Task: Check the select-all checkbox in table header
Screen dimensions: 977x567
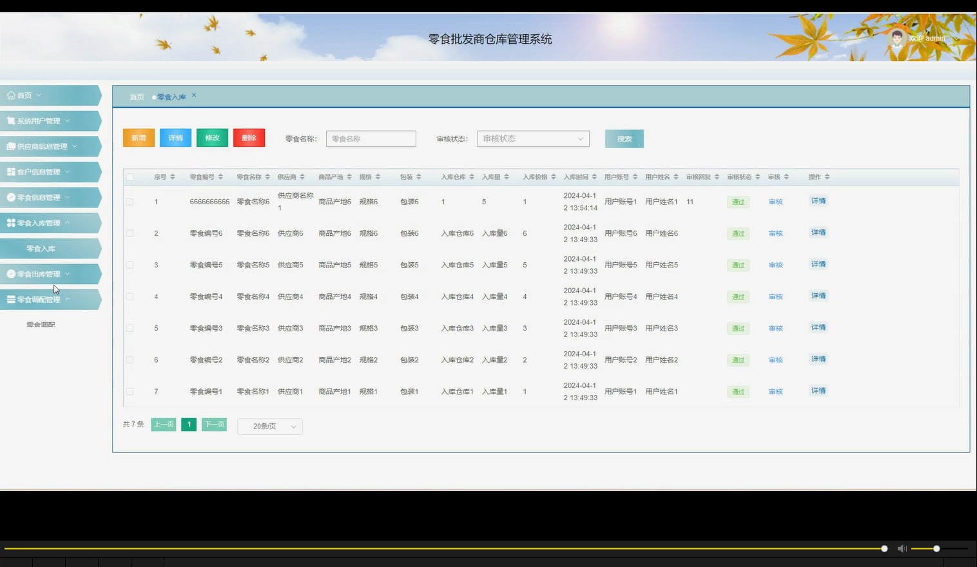Action: 130,176
